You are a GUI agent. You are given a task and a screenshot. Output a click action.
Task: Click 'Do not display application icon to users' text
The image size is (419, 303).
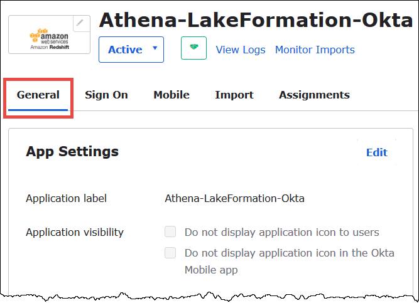[x=281, y=232]
